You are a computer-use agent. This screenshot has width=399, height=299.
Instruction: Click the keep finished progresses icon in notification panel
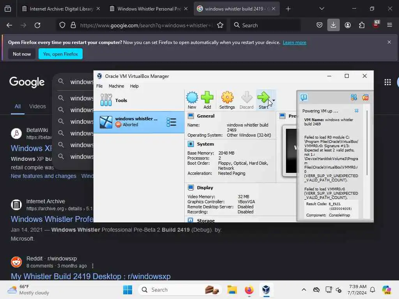click(x=354, y=97)
